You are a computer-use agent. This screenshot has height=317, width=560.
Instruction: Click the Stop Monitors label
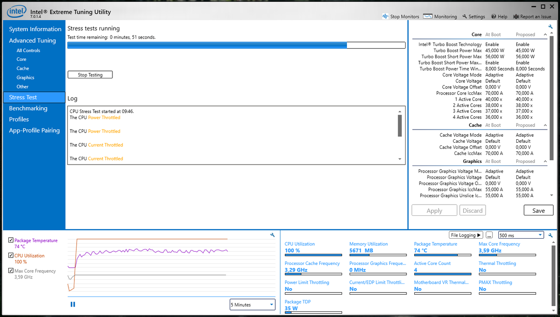coord(405,17)
